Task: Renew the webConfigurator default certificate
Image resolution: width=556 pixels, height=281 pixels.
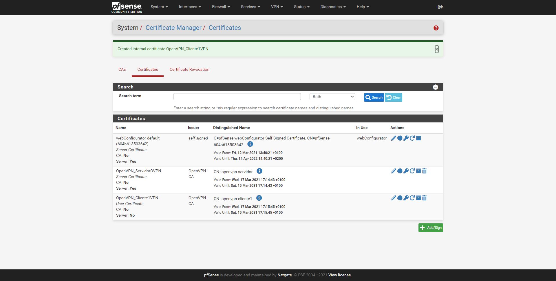Action: (412, 138)
